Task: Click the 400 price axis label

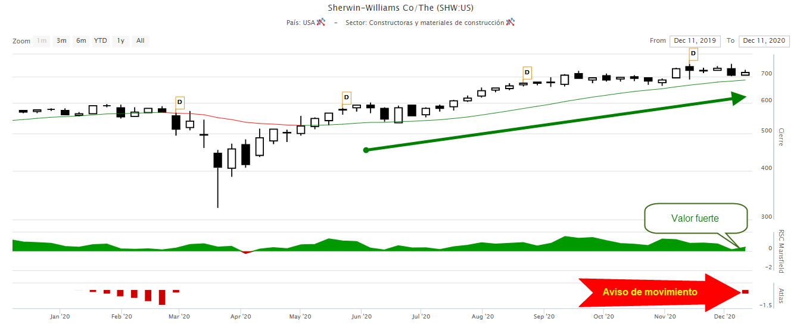Action: coord(766,168)
